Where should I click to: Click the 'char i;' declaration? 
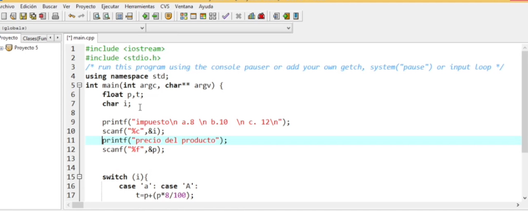pos(116,104)
